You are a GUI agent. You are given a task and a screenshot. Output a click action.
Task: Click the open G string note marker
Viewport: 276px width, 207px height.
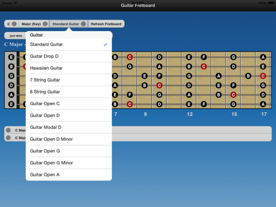click(x=11, y=76)
